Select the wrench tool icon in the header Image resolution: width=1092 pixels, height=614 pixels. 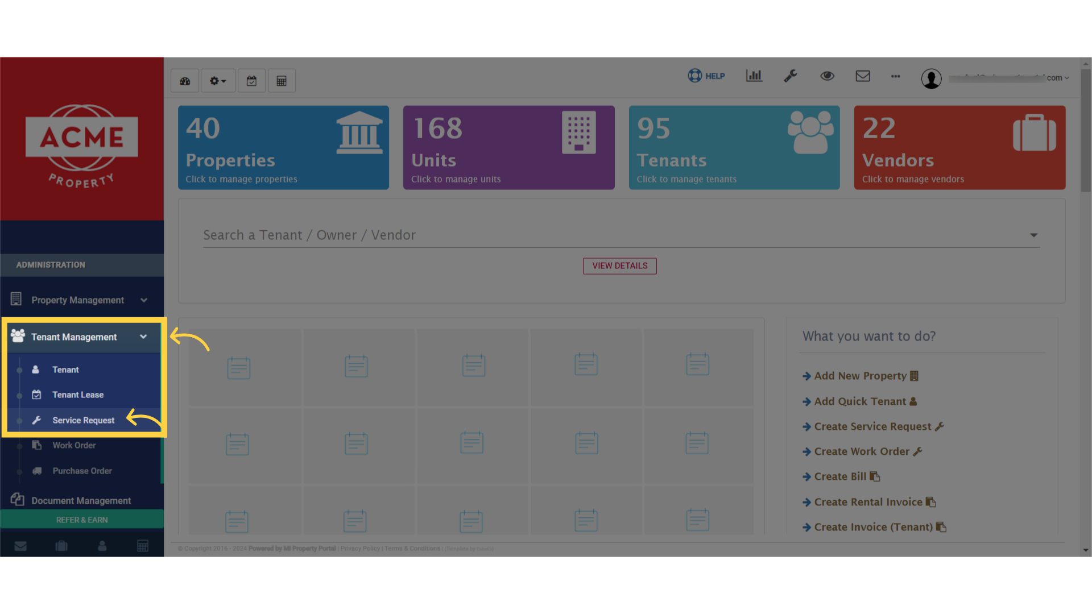(791, 76)
